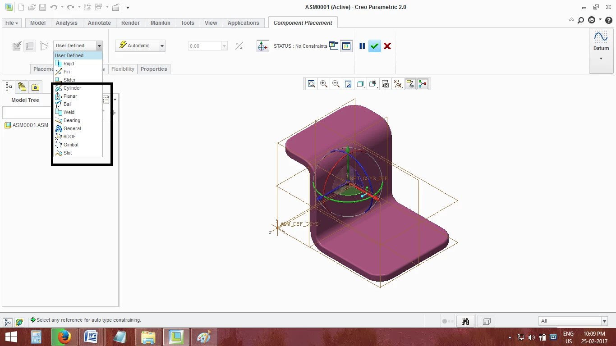Pause the component placement tool
Viewport: 616px width, 346px height.
point(362,46)
